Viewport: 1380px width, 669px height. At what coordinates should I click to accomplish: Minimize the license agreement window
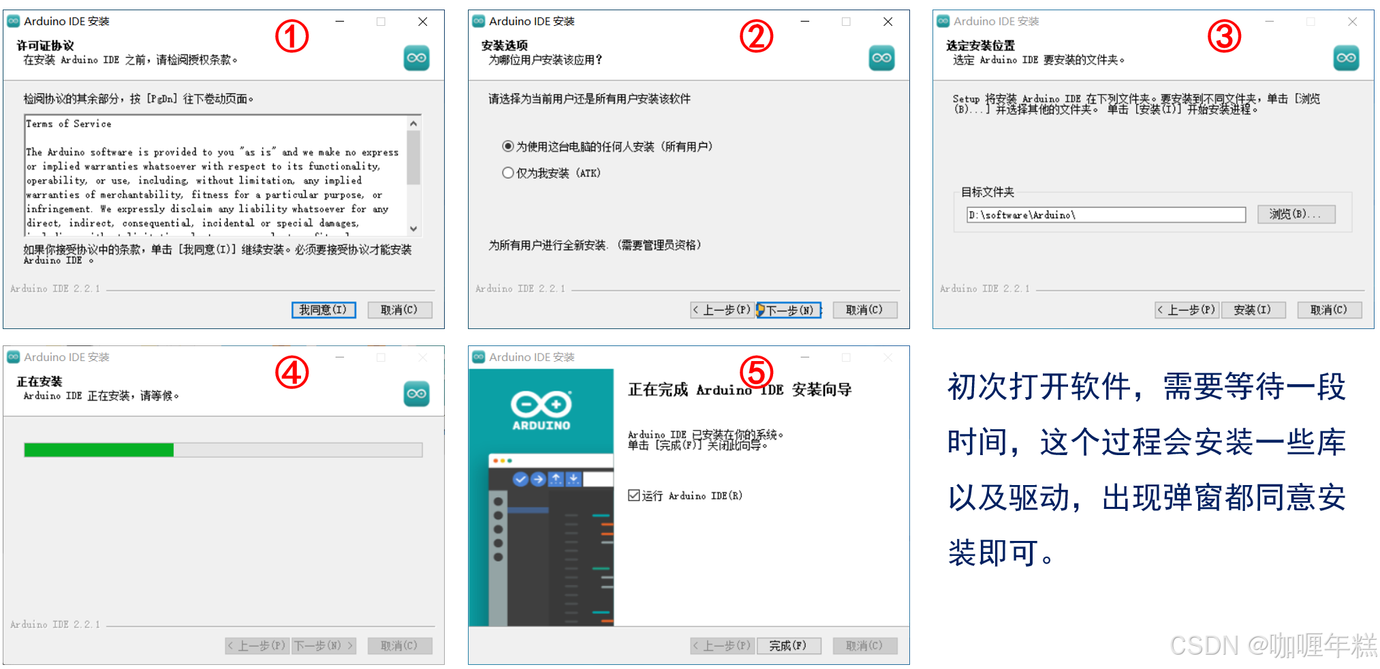[x=340, y=22]
